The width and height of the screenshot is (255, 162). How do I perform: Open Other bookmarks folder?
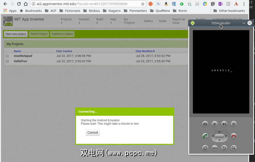pos(229,11)
